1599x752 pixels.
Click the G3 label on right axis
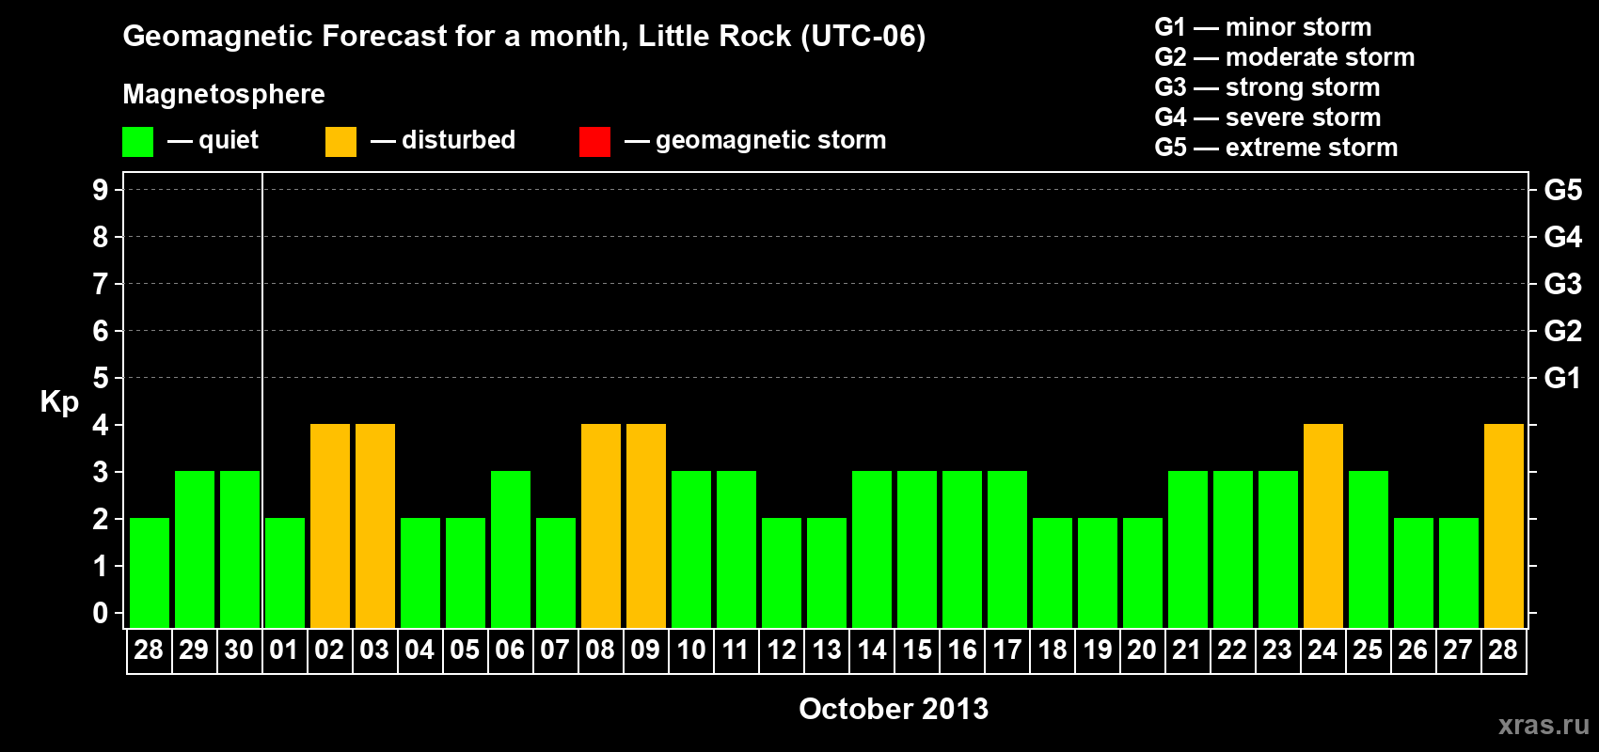[1562, 284]
